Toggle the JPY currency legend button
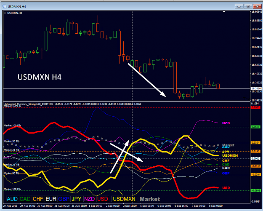263x211 pixels. click(x=77, y=199)
